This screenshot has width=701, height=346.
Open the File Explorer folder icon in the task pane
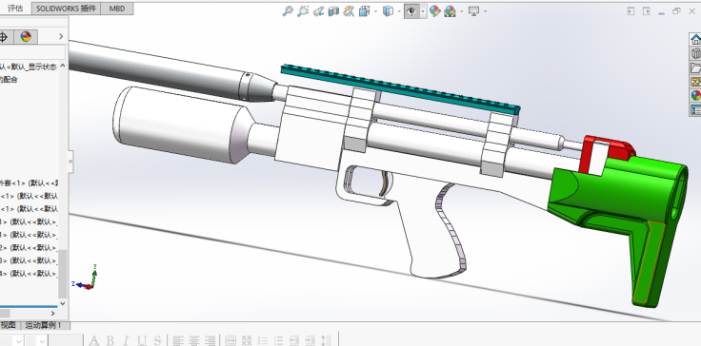tap(695, 67)
